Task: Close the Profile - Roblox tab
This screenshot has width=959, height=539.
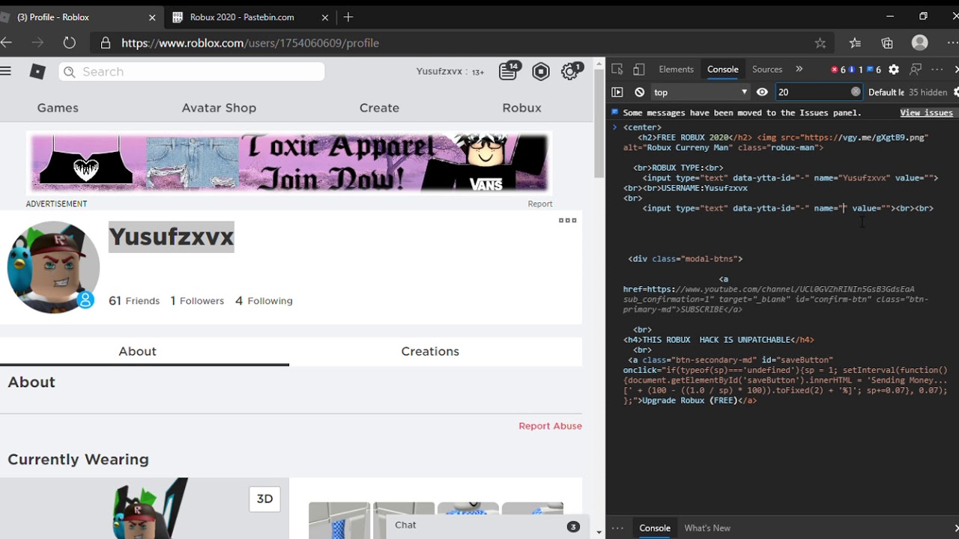Action: pos(152,16)
